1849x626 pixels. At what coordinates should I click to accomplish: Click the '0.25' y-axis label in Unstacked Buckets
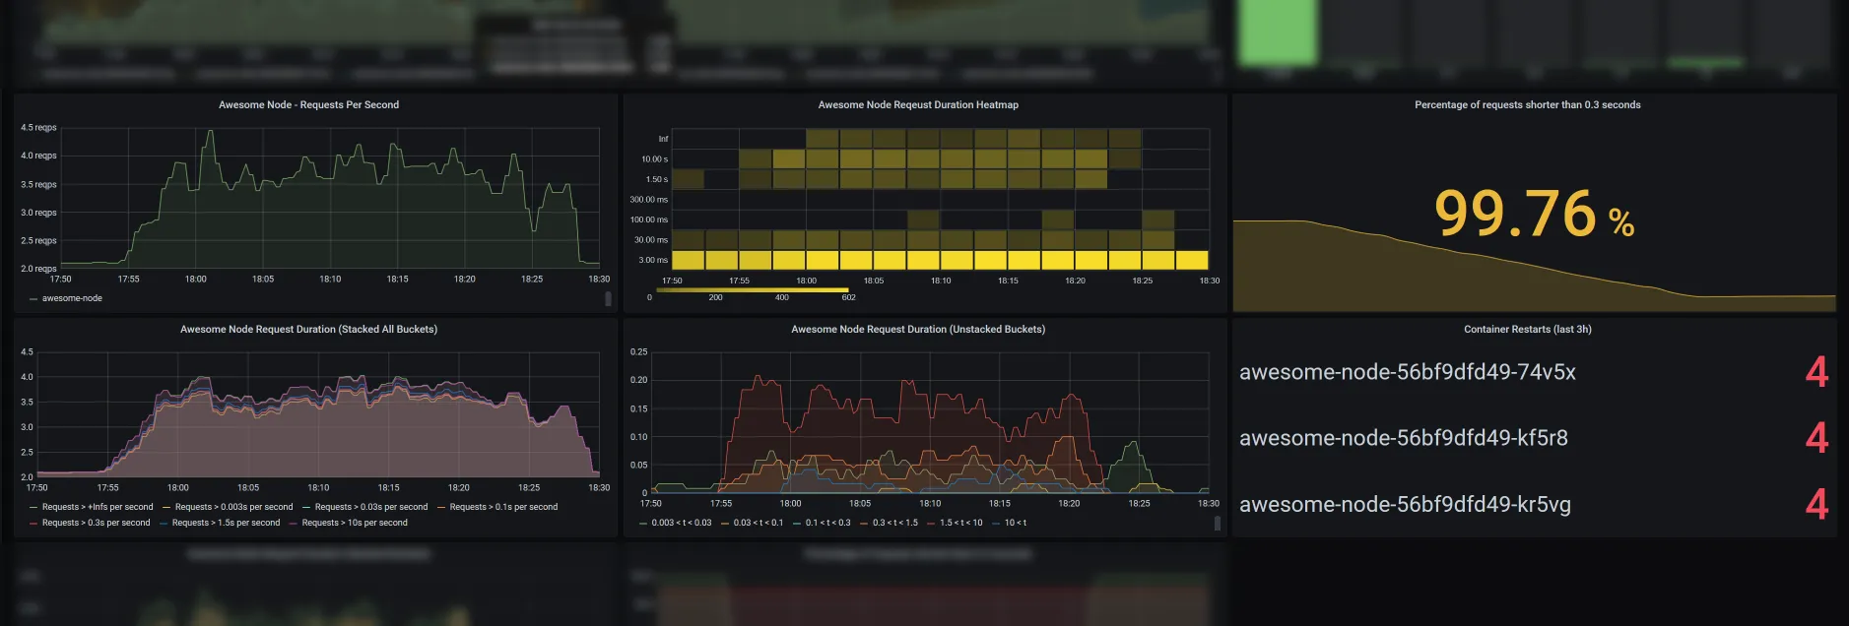pyautogui.click(x=638, y=351)
